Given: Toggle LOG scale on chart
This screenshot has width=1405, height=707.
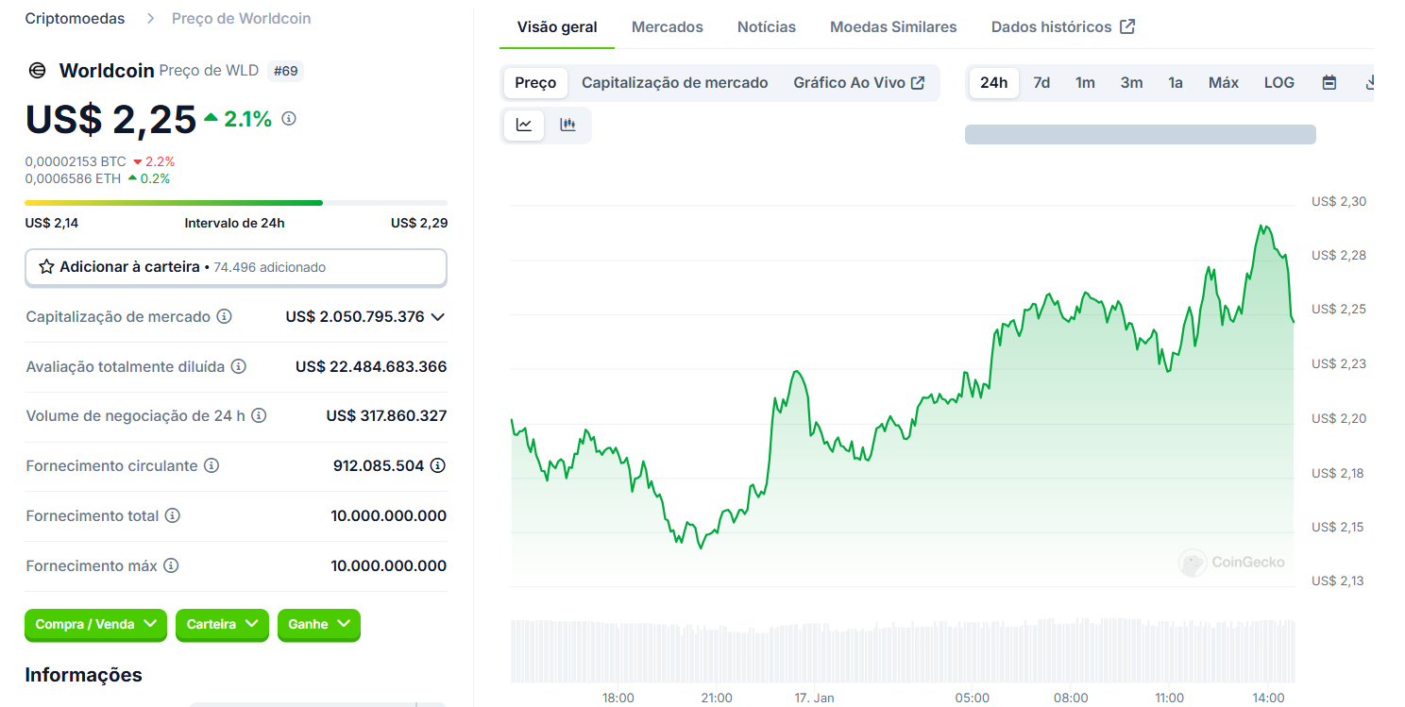Looking at the screenshot, I should coord(1279,83).
